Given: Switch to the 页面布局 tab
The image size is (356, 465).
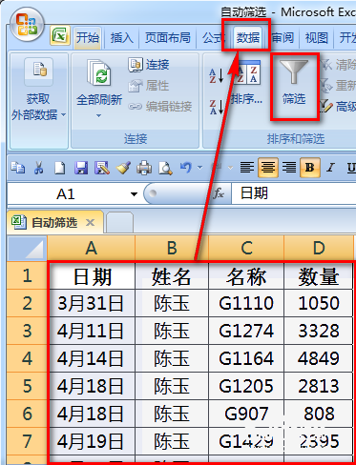Looking at the screenshot, I should pyautogui.click(x=168, y=38).
